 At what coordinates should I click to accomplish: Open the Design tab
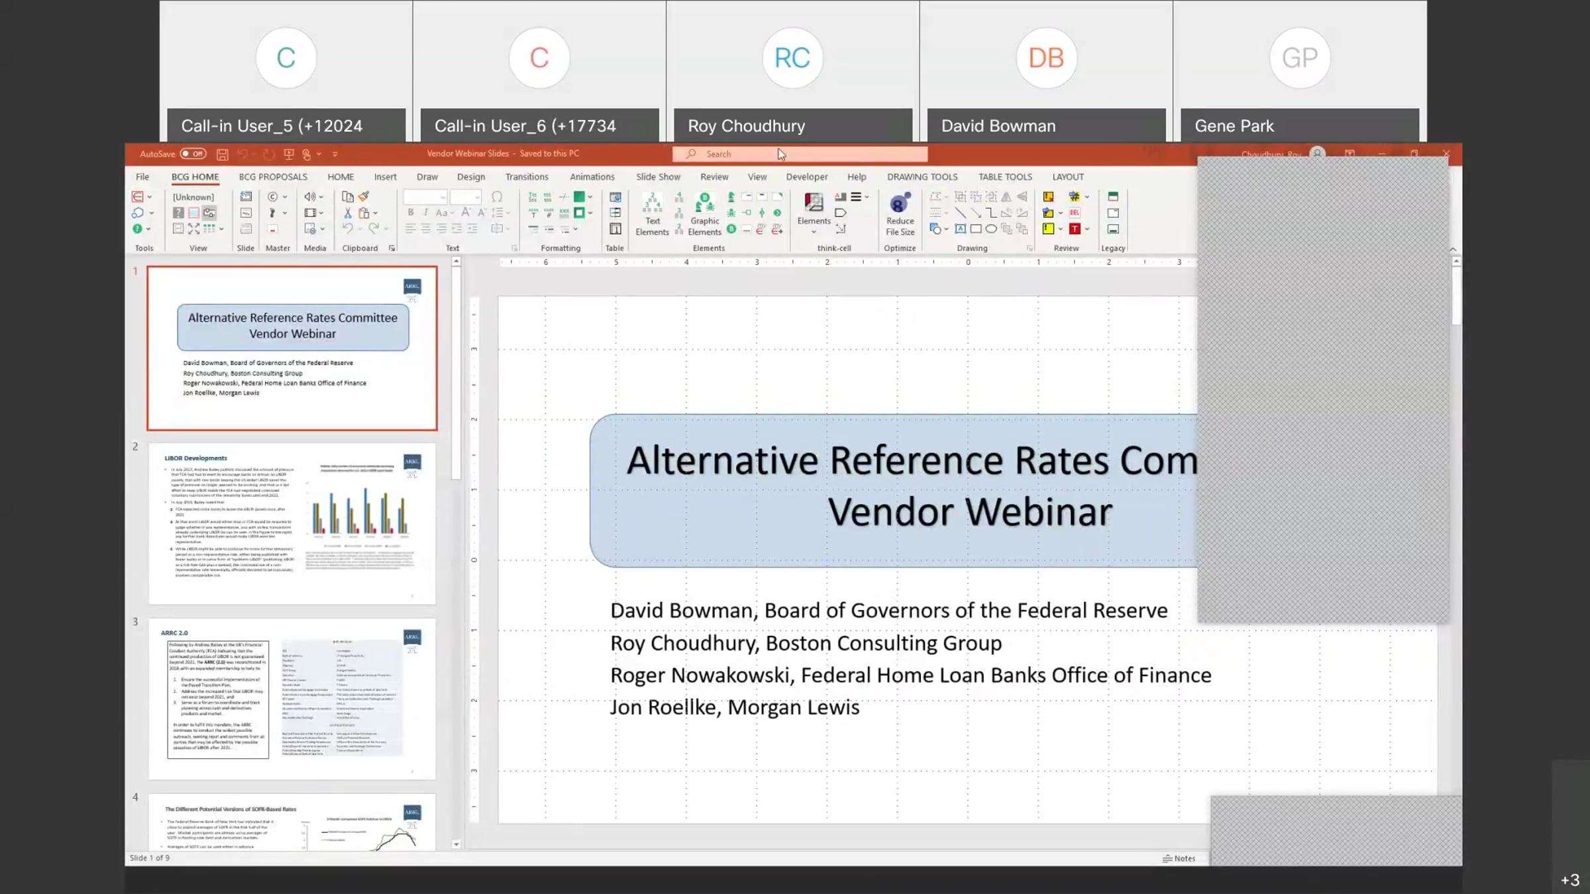[x=471, y=177]
